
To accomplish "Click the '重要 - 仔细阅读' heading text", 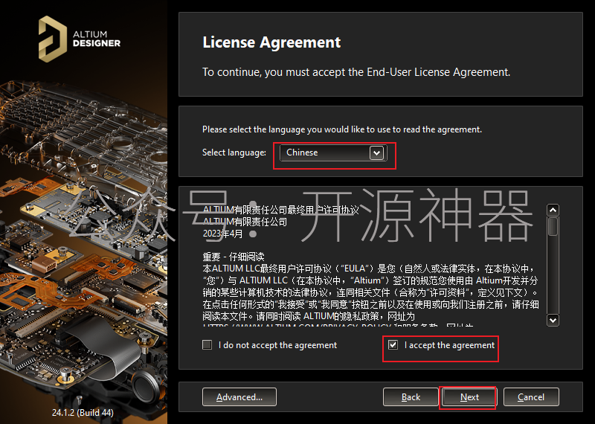I will [234, 257].
